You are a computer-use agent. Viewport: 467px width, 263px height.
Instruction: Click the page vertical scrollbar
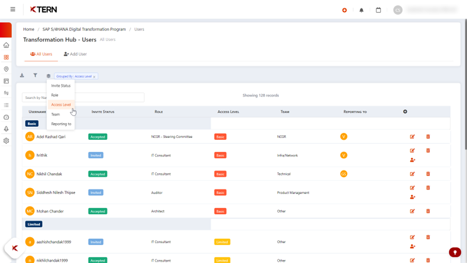465,84
